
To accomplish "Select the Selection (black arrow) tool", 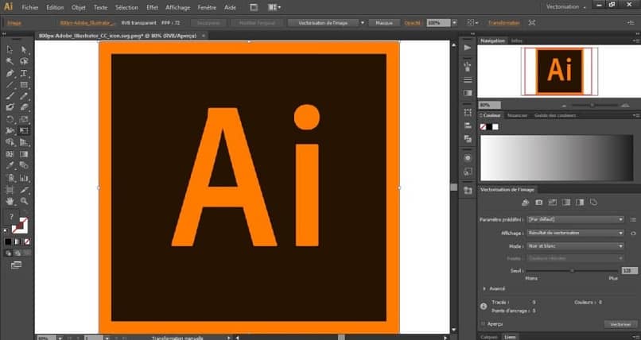I will [x=10, y=50].
